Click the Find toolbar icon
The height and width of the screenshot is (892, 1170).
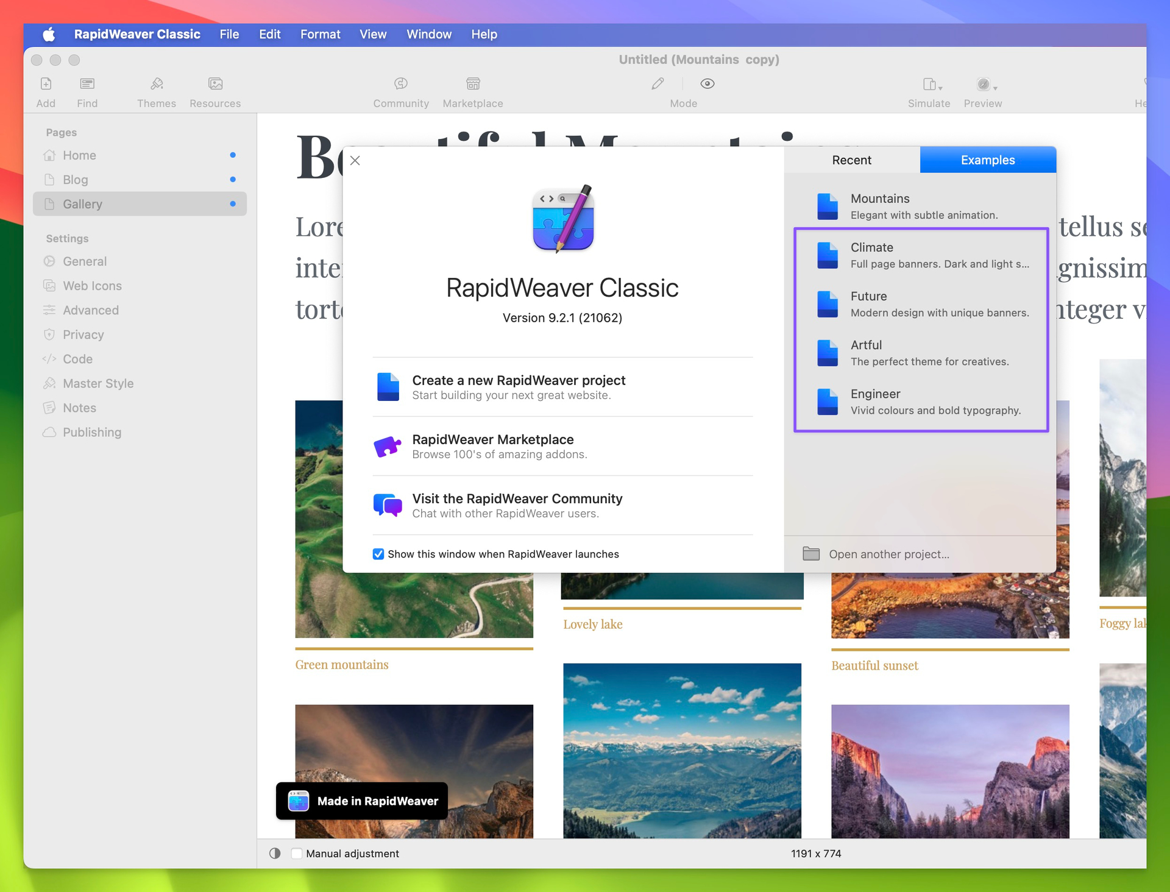tap(87, 84)
